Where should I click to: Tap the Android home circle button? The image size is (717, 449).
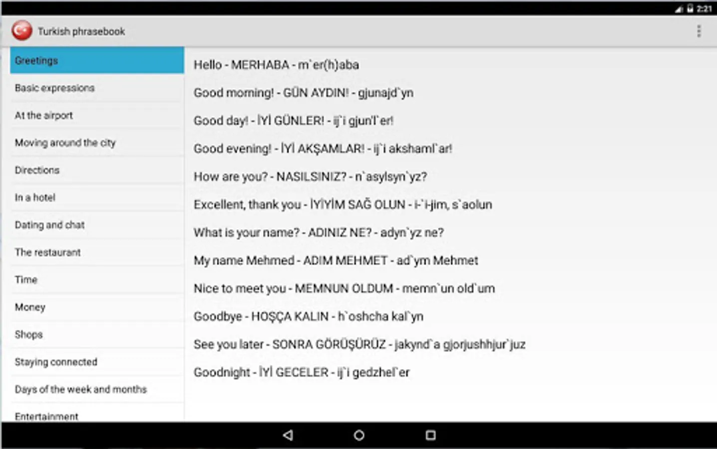point(358,435)
